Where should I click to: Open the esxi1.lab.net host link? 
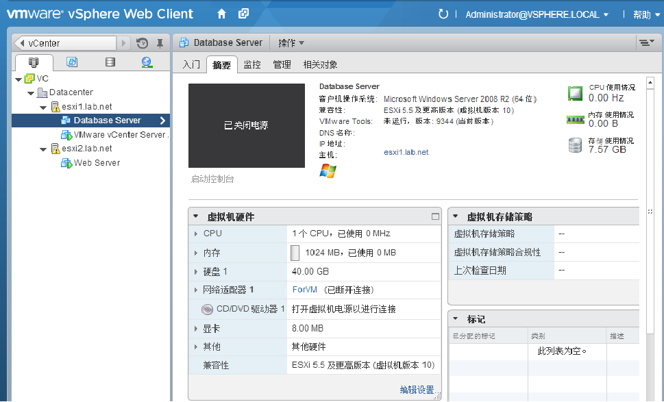(x=406, y=152)
